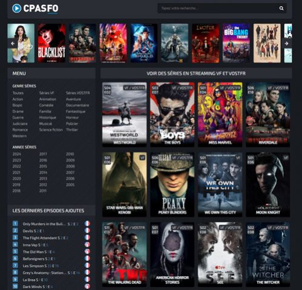302x290 pixels.
Task: Open Star Wars: Obi-Wan Kenobi card
Action: [x=125, y=184]
